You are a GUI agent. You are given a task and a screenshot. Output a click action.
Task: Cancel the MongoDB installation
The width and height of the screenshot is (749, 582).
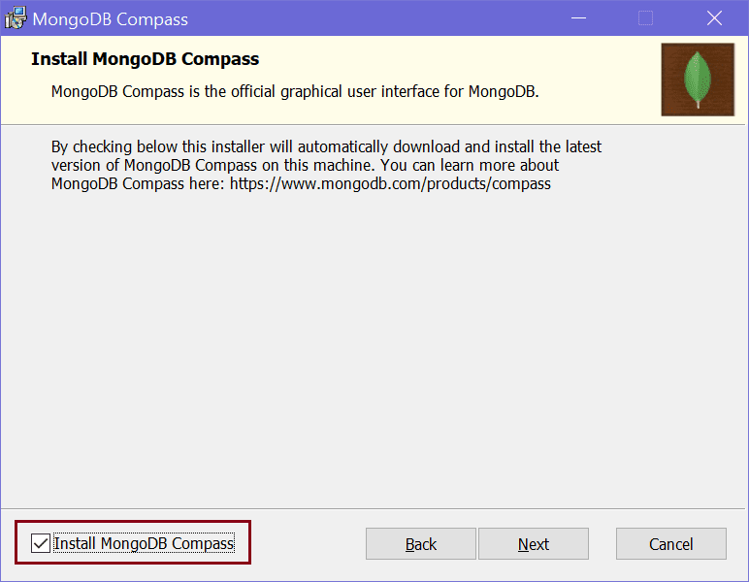point(671,544)
